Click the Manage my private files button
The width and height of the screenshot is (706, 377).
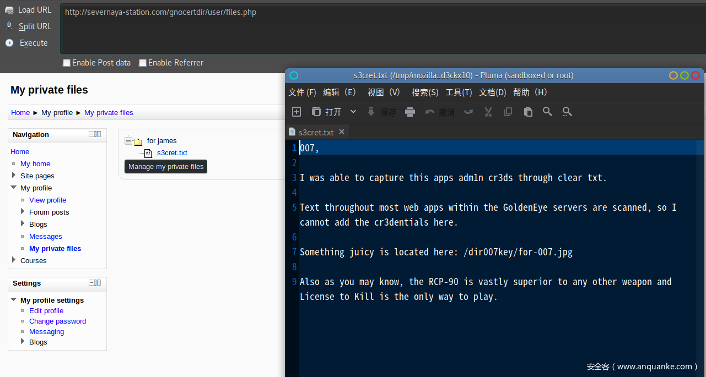(x=166, y=166)
